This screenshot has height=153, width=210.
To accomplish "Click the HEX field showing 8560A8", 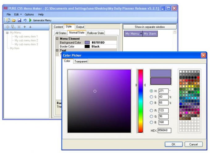I will coord(165,130).
